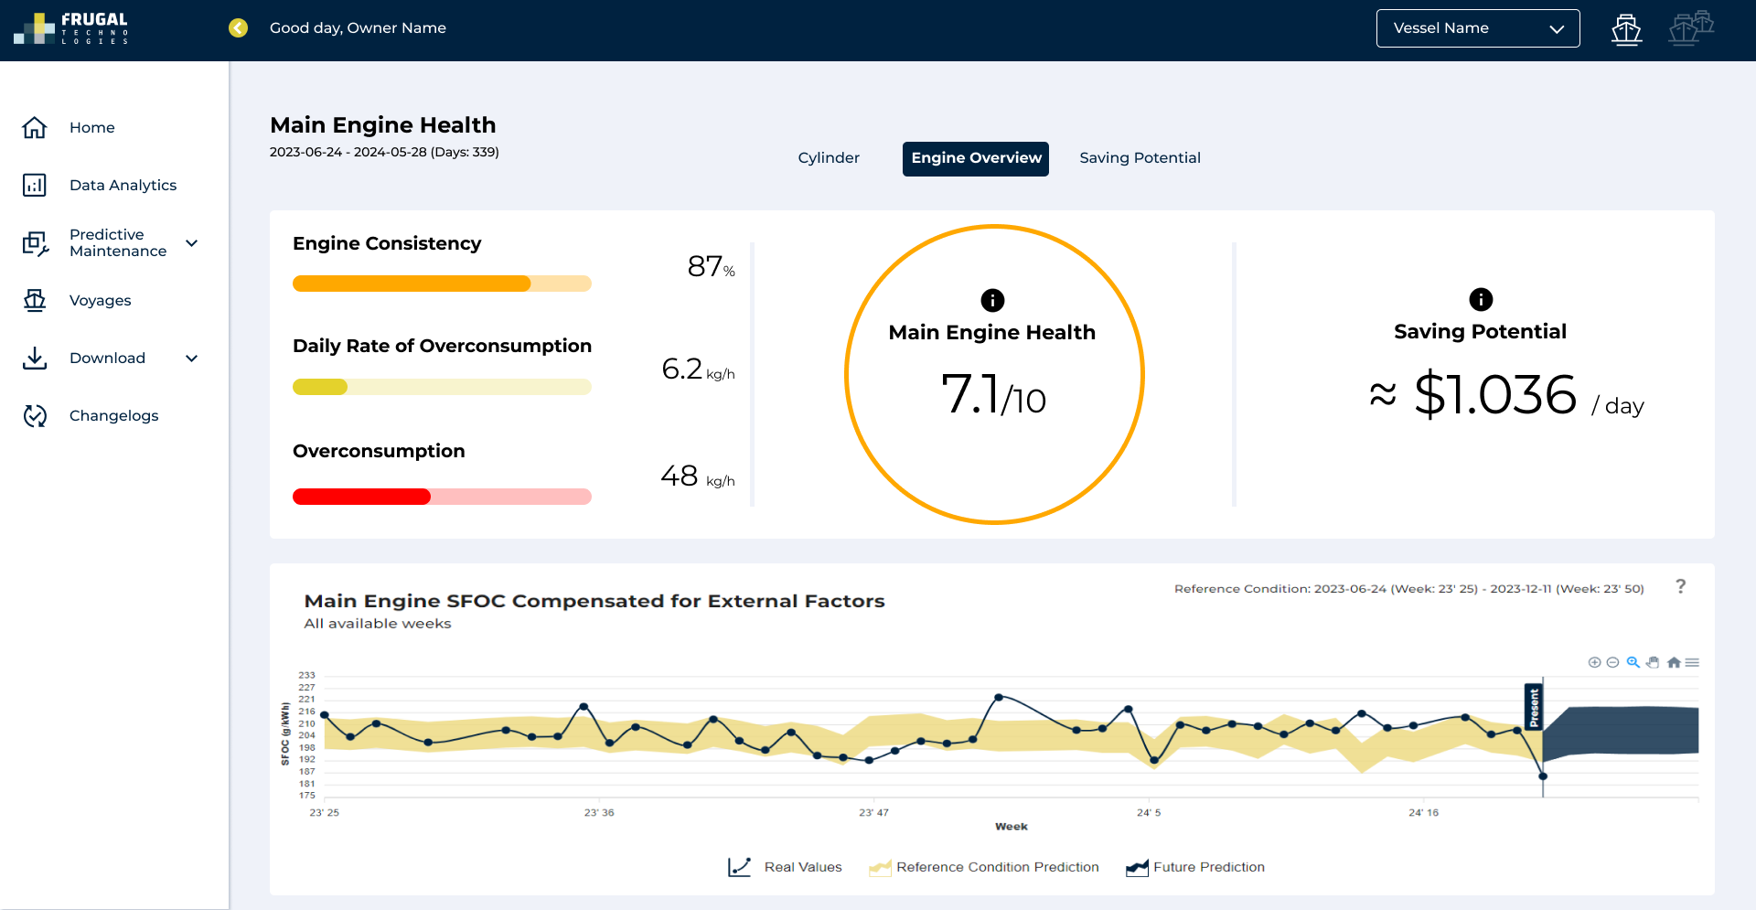The image size is (1756, 910).
Task: Click the Predictive Maintenance icon
Action: pyautogui.click(x=35, y=243)
